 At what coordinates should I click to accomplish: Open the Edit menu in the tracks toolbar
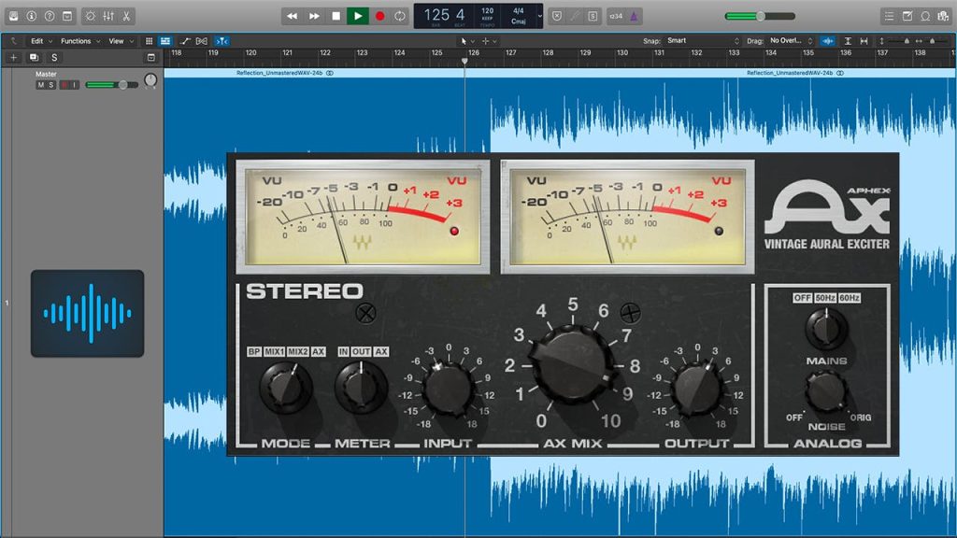37,40
